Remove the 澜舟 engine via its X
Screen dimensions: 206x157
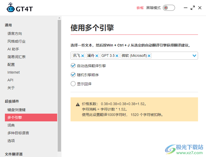pyautogui.click(x=97, y=56)
